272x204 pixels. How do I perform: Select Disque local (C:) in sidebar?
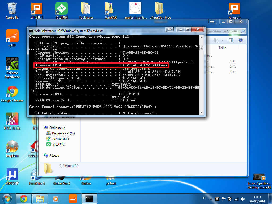63,133
